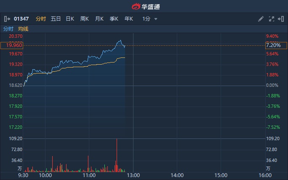
Task: Select the pencil drawing tool
Action: (261, 19)
